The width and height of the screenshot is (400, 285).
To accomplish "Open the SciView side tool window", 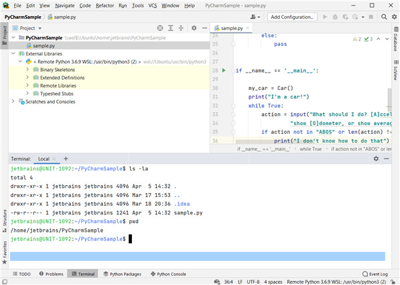I will tap(396, 70).
